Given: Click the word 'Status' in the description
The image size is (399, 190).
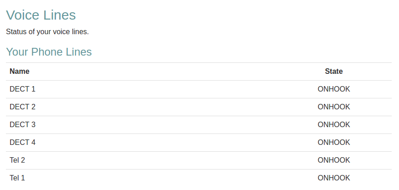Looking at the screenshot, I should click(x=17, y=32).
